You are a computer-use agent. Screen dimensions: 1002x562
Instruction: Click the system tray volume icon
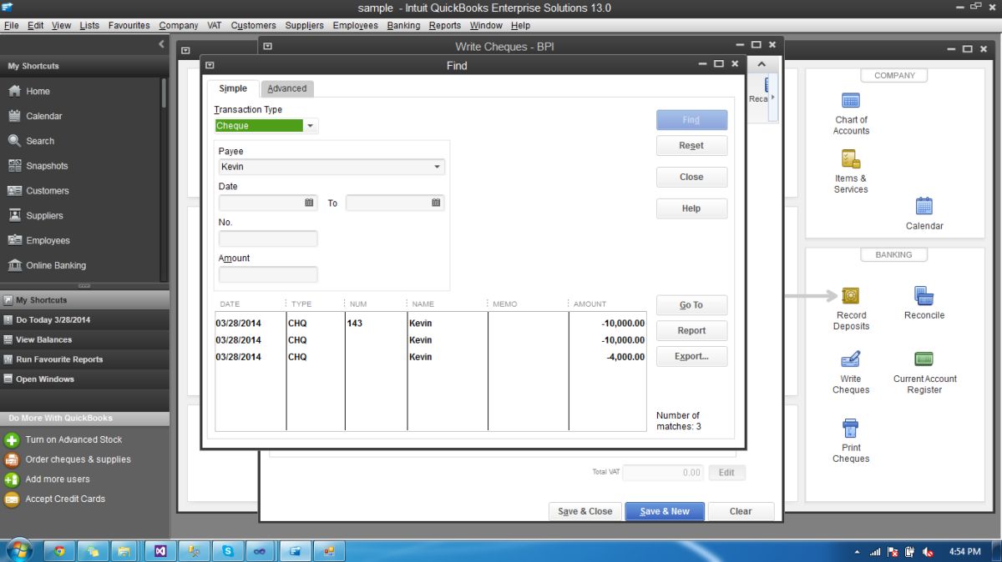(929, 552)
